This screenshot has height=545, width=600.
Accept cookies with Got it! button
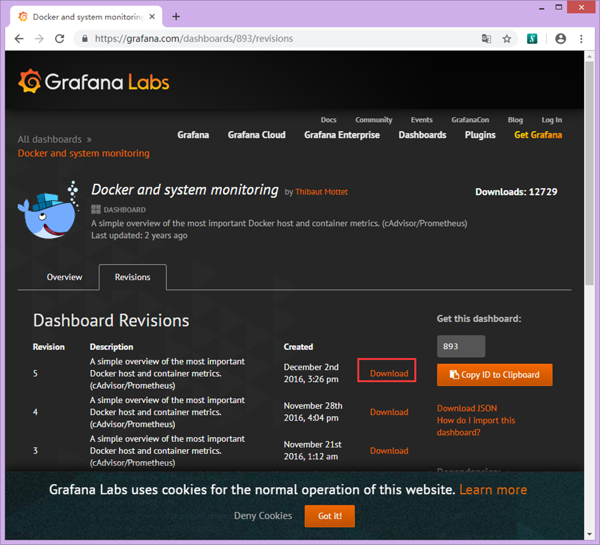point(329,516)
